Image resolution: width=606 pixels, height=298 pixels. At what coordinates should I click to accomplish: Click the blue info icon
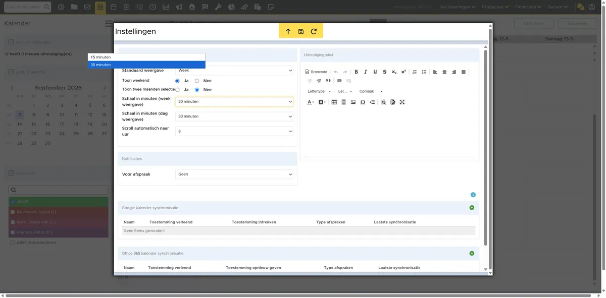click(473, 195)
